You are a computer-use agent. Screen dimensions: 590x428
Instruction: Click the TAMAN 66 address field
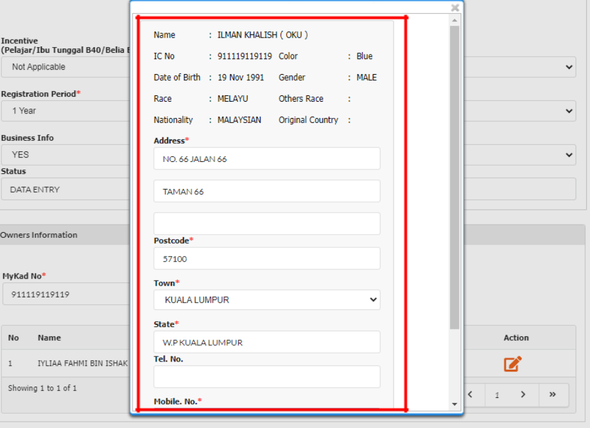(267, 191)
